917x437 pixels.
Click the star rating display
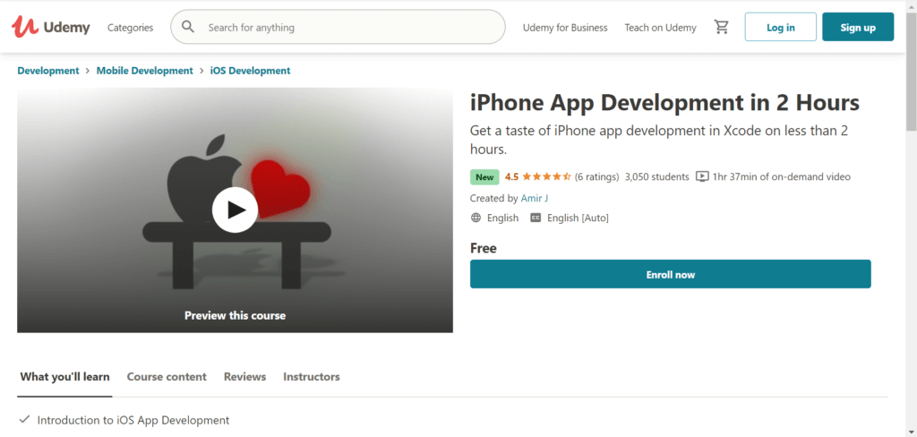pyautogui.click(x=546, y=176)
